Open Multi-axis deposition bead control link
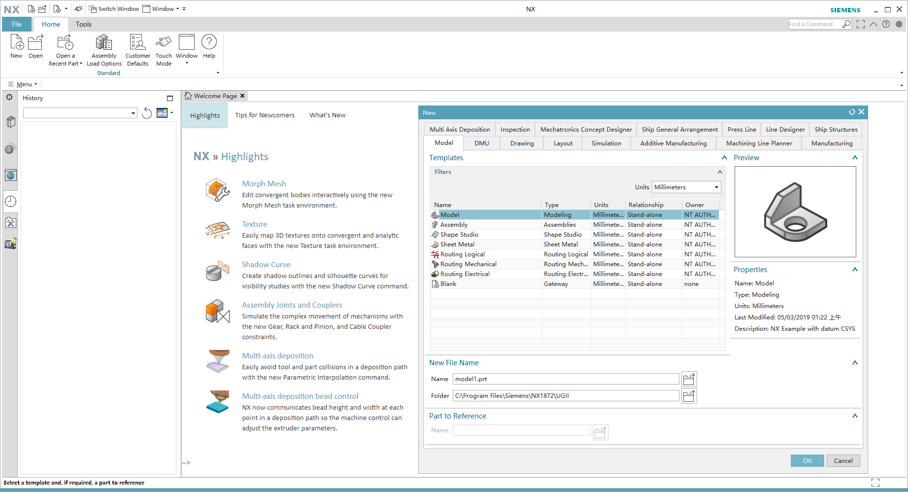Viewport: 908px width, 492px height. (300, 396)
